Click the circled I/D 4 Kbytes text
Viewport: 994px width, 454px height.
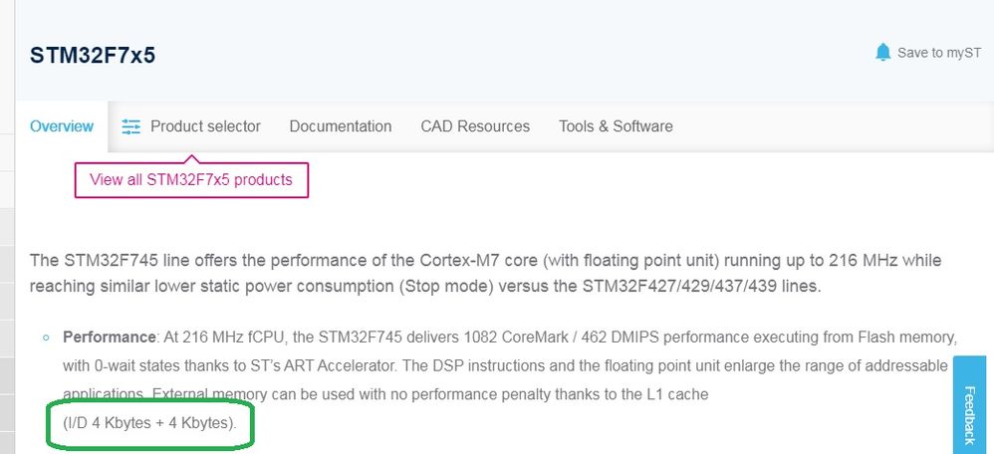(x=150, y=423)
